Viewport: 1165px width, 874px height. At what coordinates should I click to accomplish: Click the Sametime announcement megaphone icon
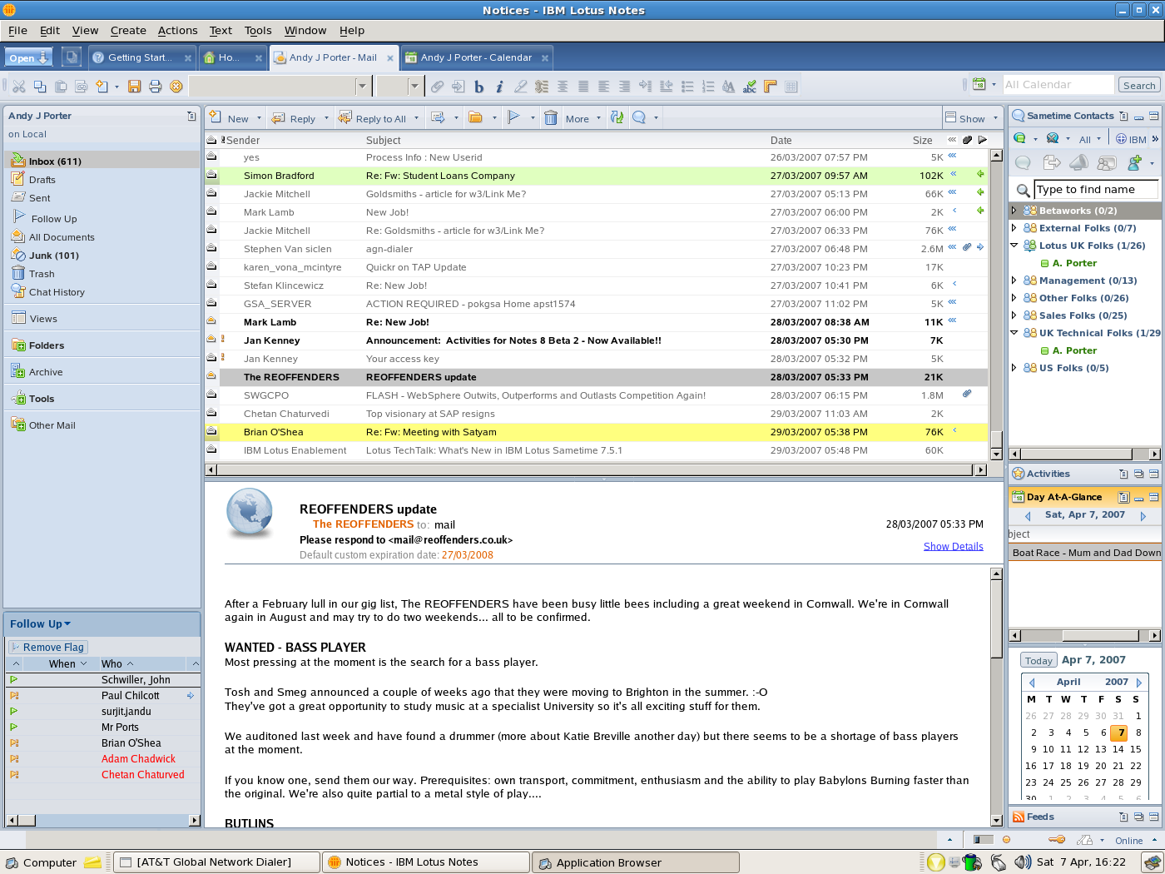click(x=1078, y=162)
